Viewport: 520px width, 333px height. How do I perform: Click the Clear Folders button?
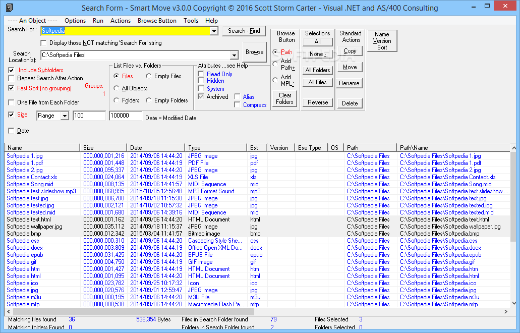tap(285, 98)
